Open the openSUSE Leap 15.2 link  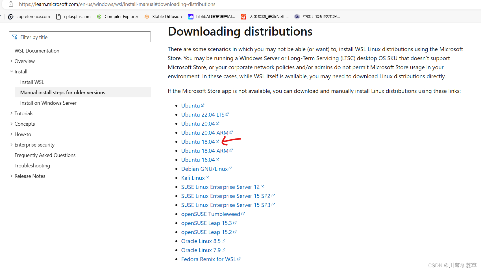(x=209, y=232)
